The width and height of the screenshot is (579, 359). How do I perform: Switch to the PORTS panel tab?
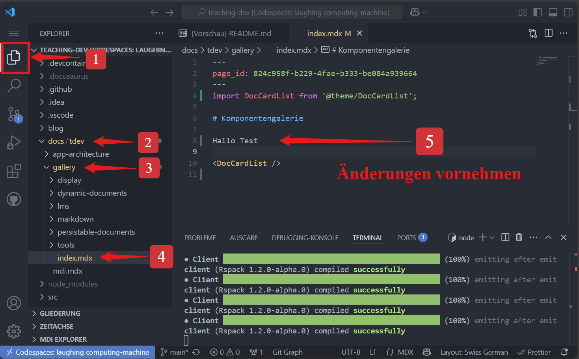[406, 238]
